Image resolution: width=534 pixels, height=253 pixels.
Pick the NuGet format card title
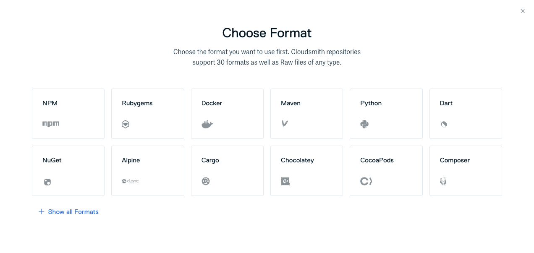[x=52, y=160]
